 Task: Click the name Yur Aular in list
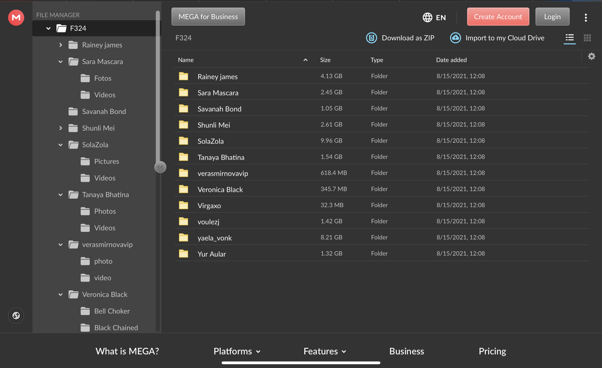tap(212, 254)
